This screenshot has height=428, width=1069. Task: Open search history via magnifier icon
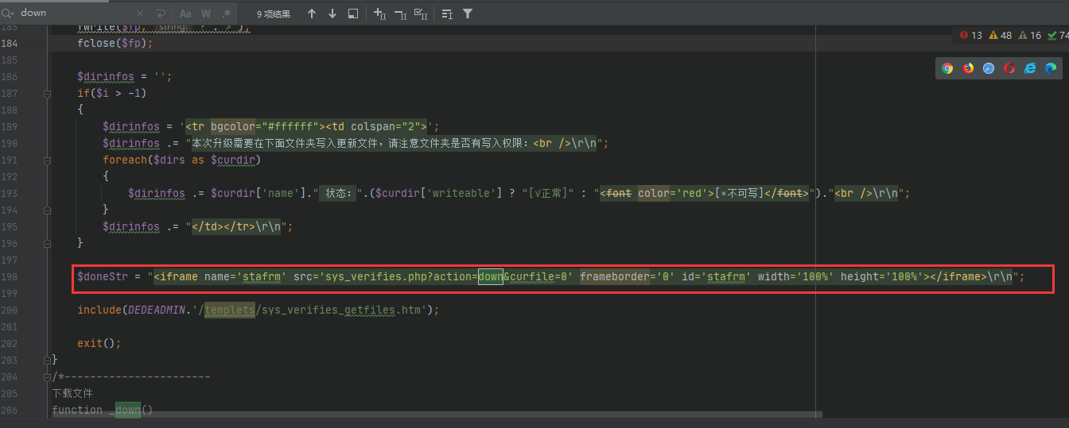point(9,13)
